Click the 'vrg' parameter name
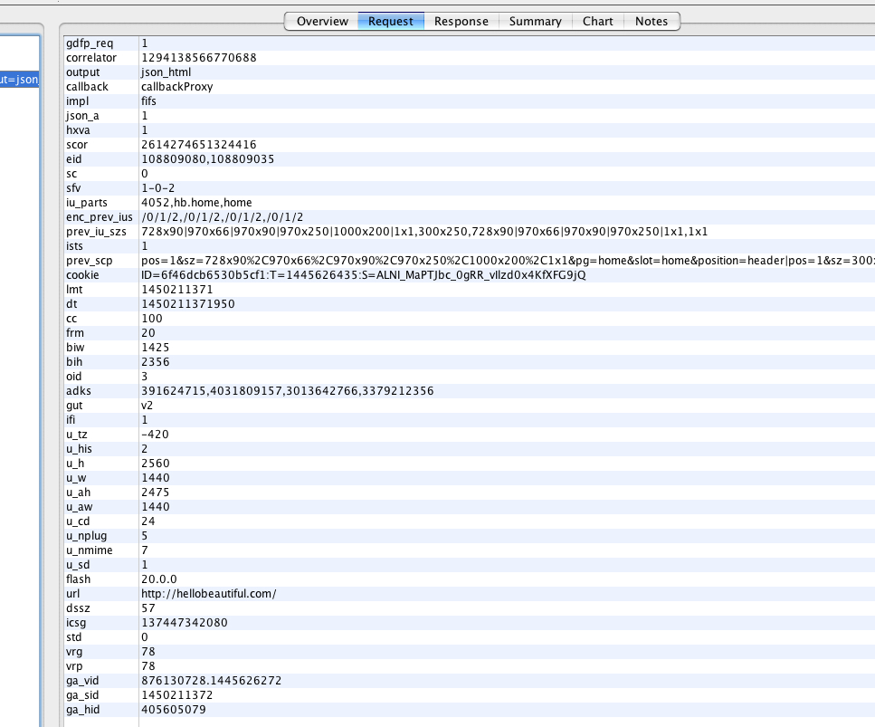 [x=74, y=652]
